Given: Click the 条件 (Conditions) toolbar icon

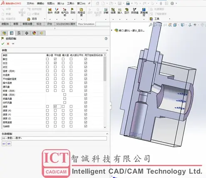Looking at the screenshot, I should click(50, 11).
